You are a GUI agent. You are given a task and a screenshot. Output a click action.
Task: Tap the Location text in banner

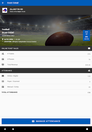tap(20, 42)
